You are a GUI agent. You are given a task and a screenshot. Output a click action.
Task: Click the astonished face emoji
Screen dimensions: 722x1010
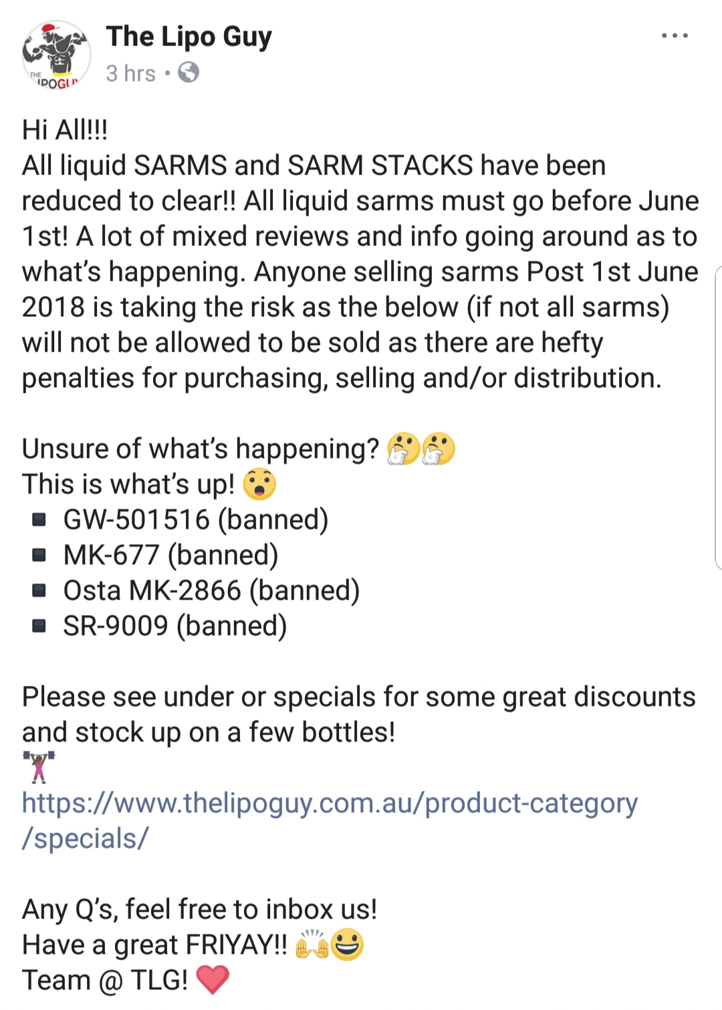(259, 484)
